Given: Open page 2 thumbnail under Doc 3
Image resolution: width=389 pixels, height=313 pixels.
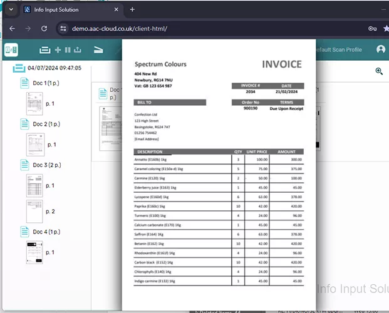Looking at the screenshot, I should coord(34,212).
